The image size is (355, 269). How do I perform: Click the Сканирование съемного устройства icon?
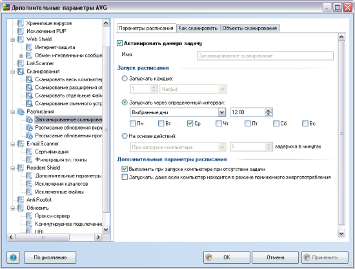click(29, 103)
